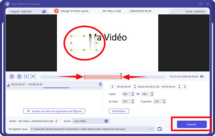Stop the video playback
This screenshot has width=215, height=136.
coord(19,77)
